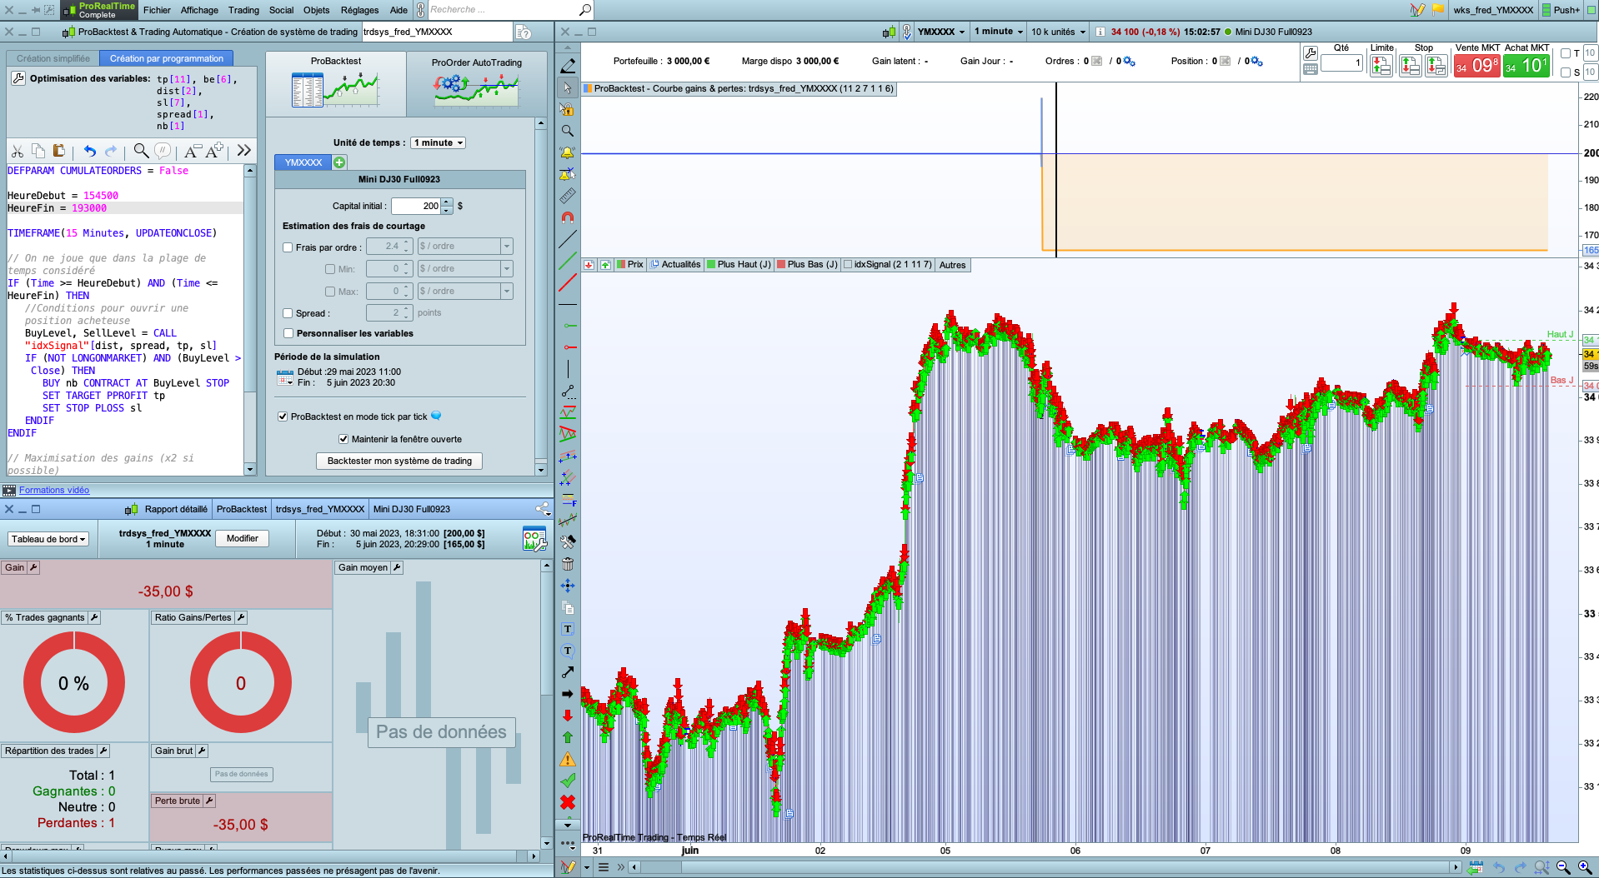Enable the Min fee checkbox
This screenshot has width=1599, height=878.
tap(330, 269)
